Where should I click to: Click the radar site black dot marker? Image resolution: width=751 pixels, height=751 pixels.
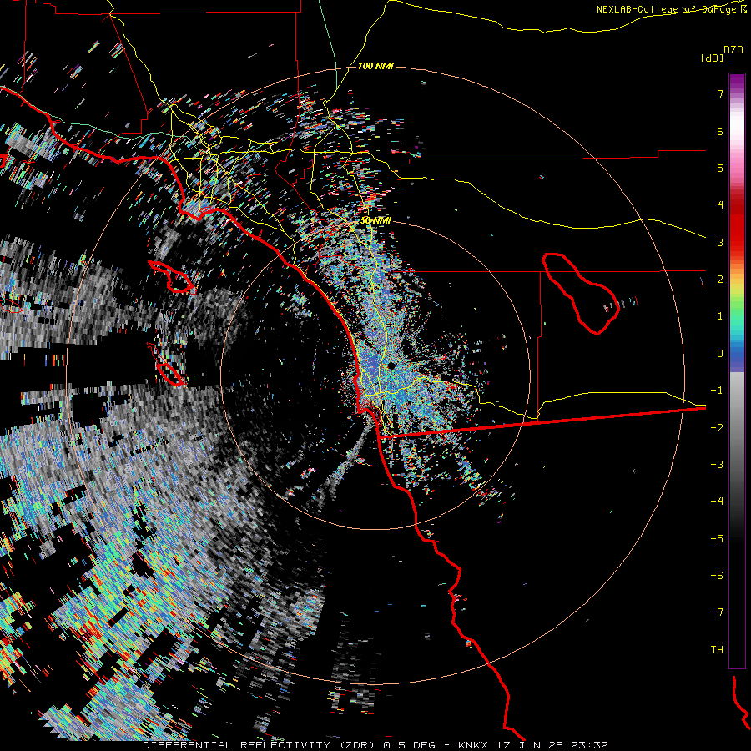tap(391, 366)
